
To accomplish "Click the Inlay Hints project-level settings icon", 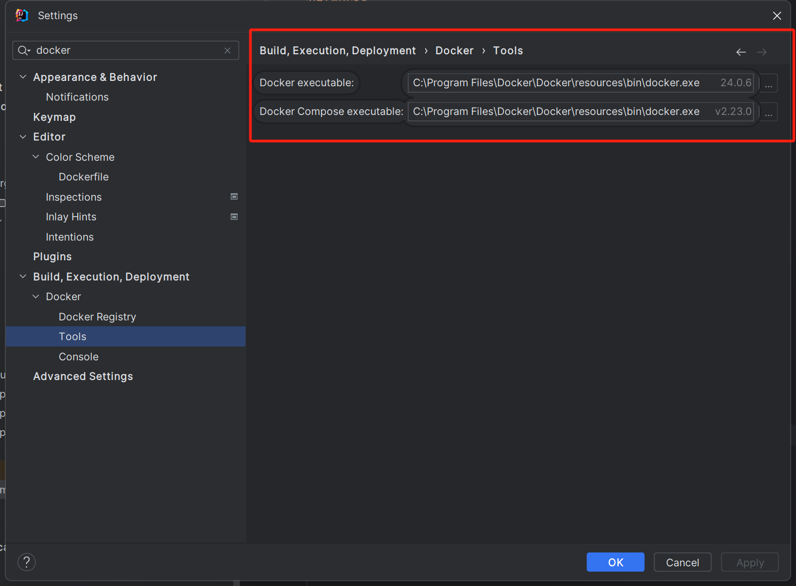I will (234, 217).
